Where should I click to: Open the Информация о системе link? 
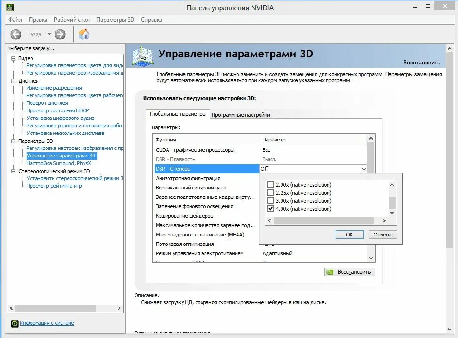click(x=47, y=323)
